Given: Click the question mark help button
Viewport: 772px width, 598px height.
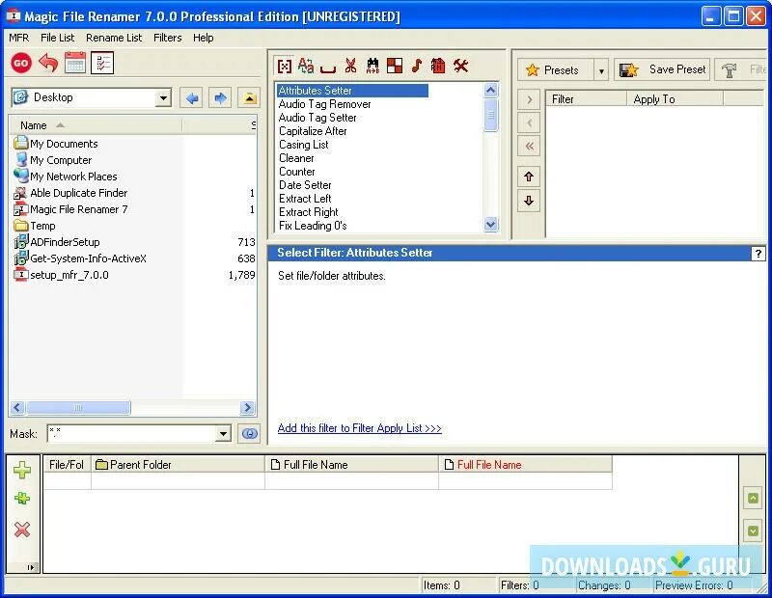Looking at the screenshot, I should (758, 254).
